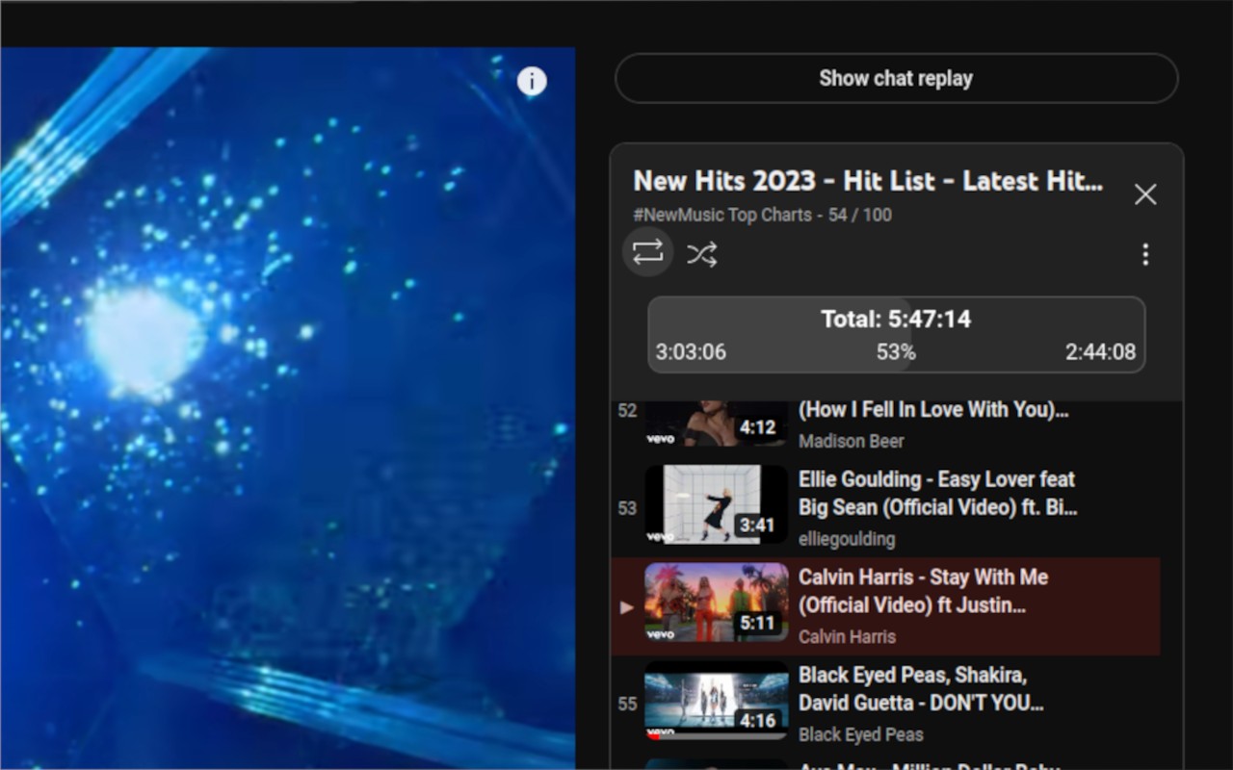
Task: Click (How I Fell In Love With You) title
Action: pos(933,410)
